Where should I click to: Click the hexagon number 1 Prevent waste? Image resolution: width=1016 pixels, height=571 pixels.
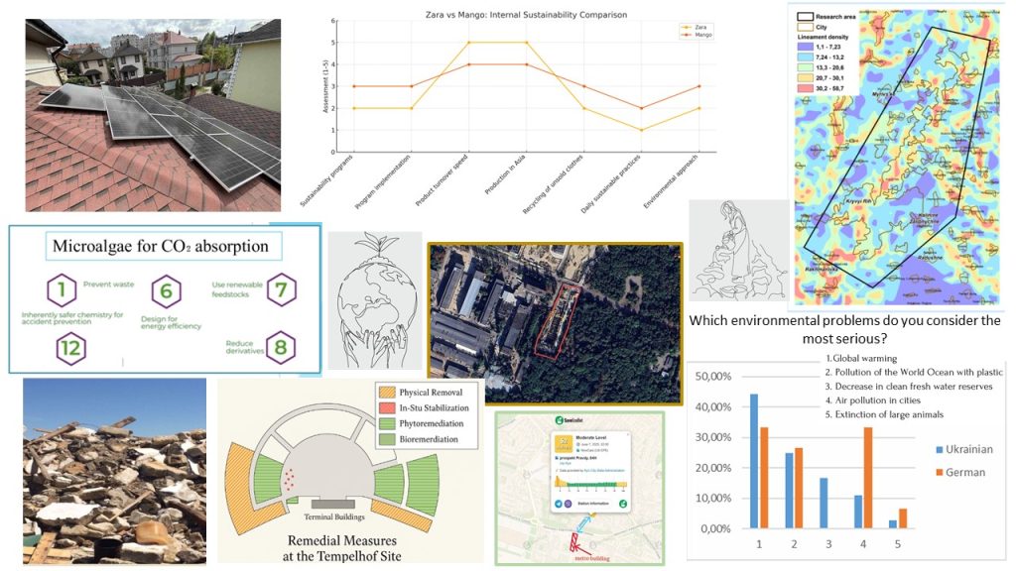[62, 291]
